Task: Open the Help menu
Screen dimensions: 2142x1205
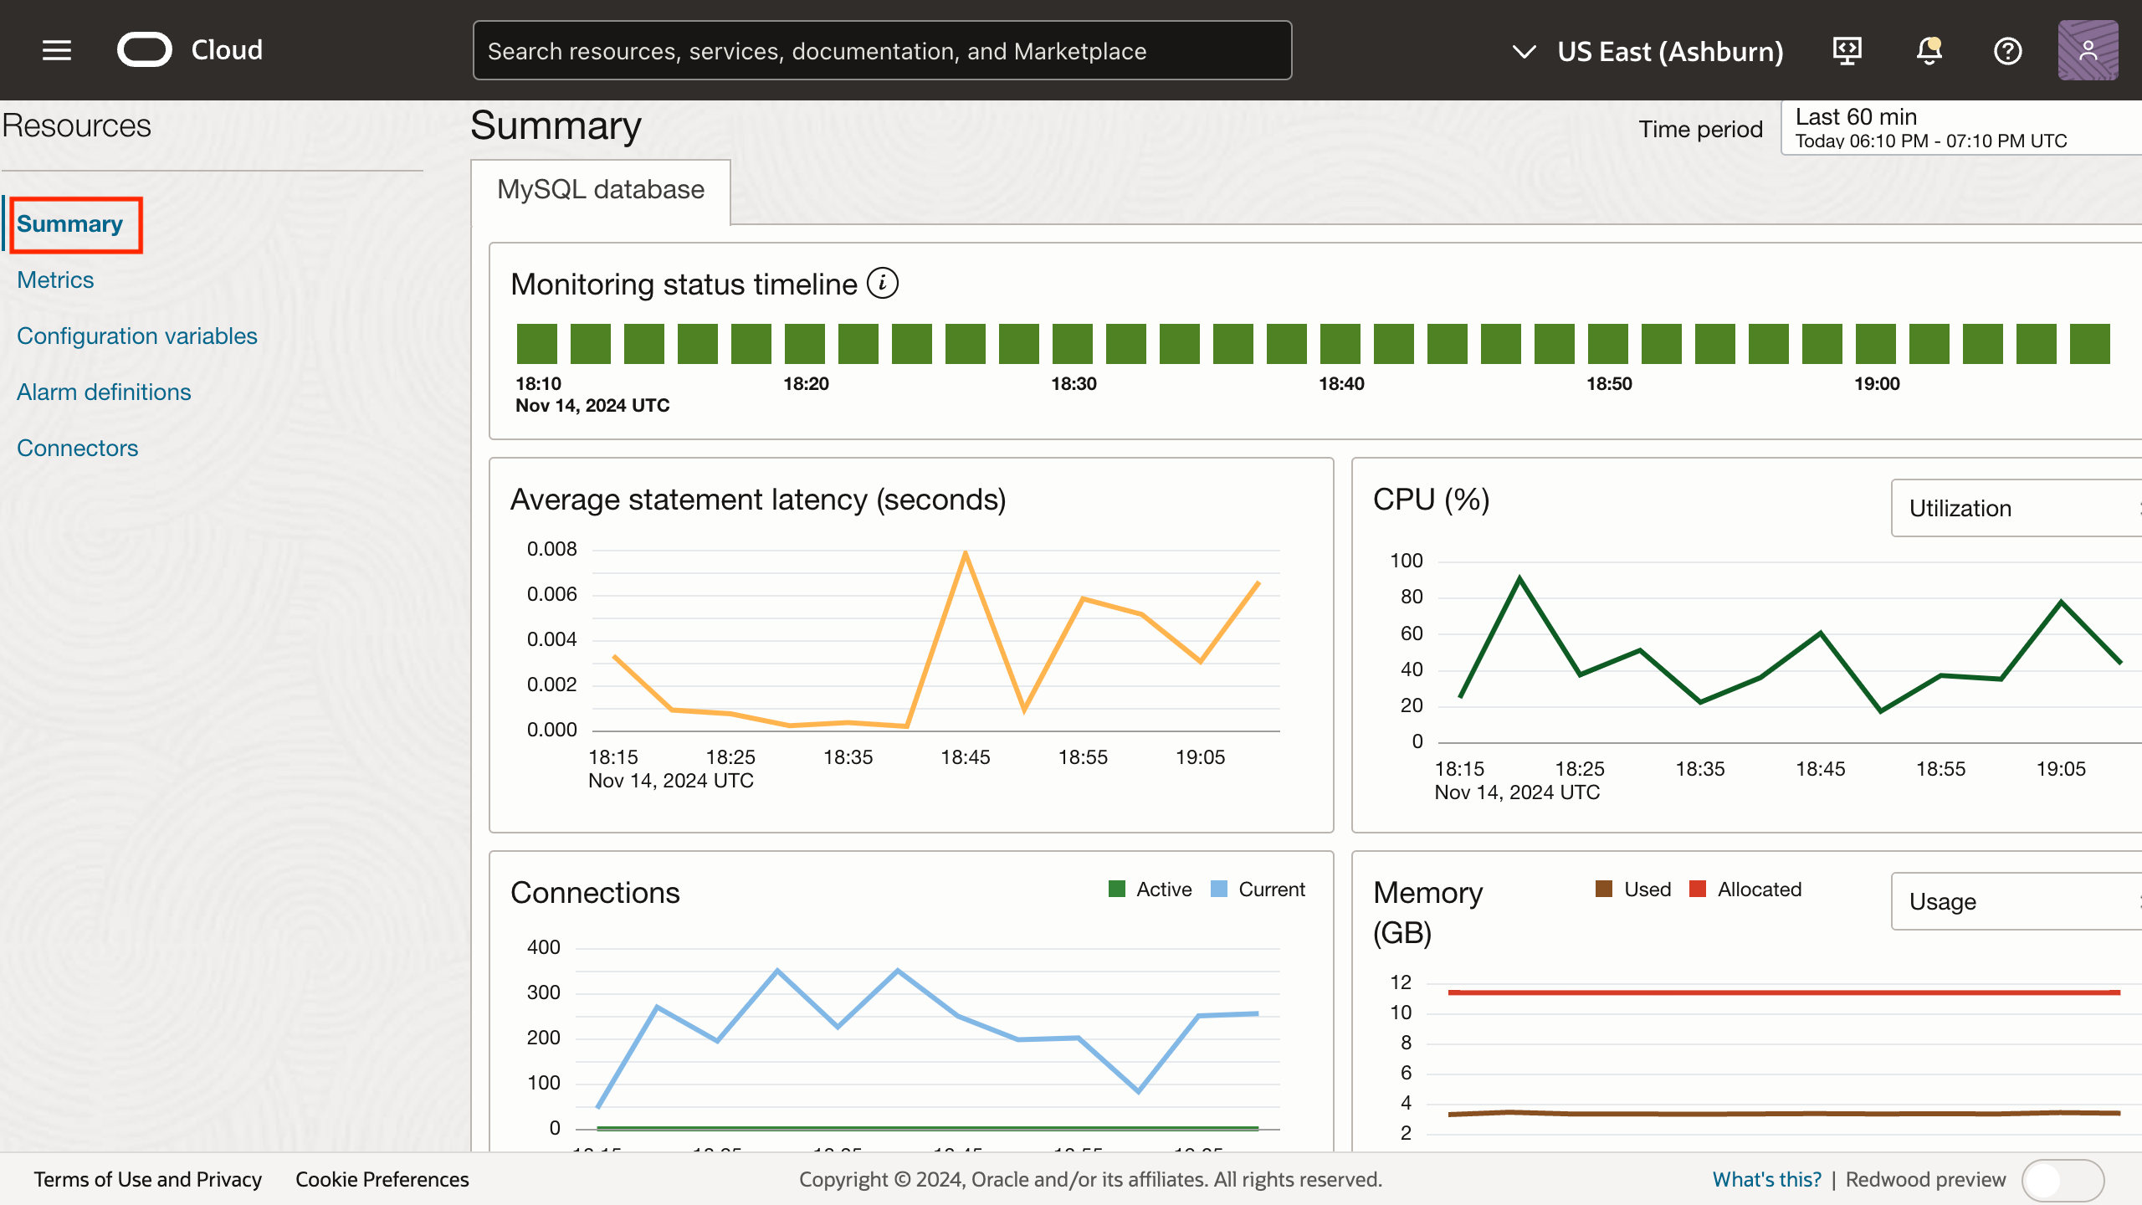Action: (x=2008, y=50)
